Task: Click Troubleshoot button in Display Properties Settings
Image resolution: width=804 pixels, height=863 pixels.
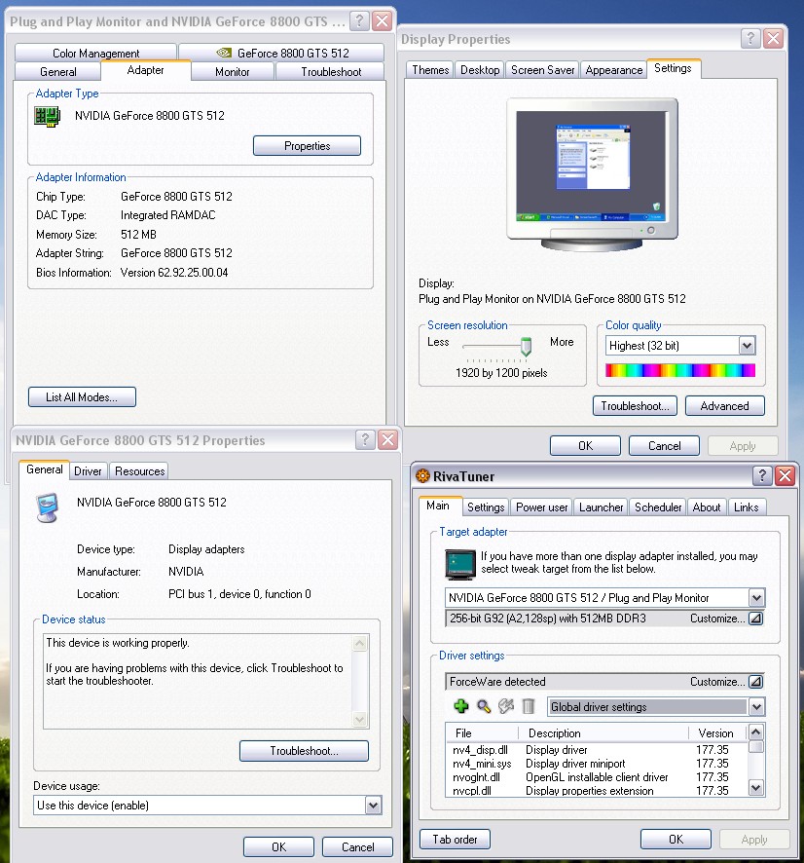Action: click(635, 405)
